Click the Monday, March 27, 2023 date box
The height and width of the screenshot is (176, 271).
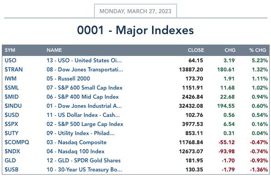(x=135, y=11)
